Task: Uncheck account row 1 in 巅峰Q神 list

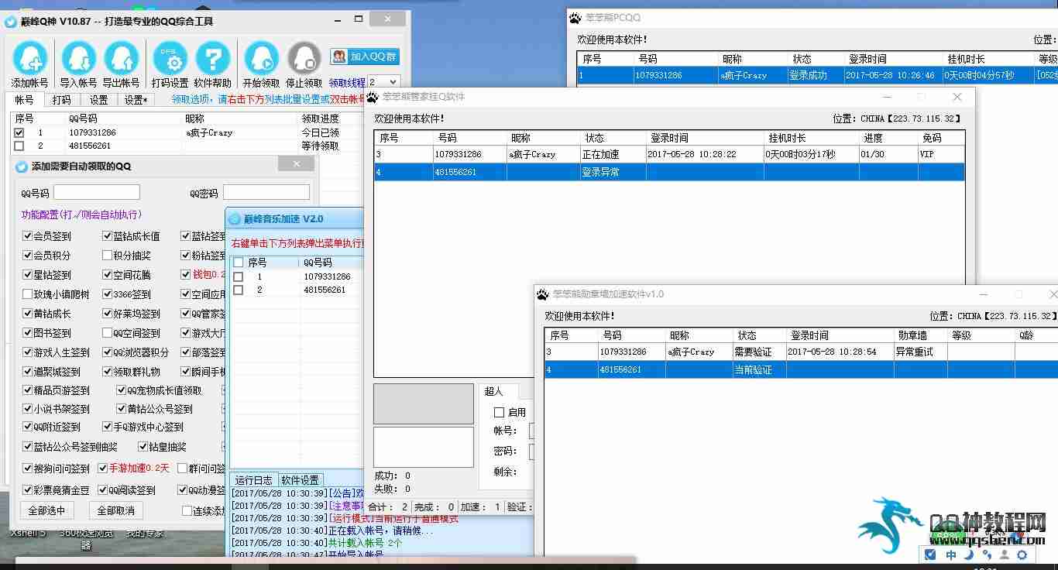Action: pos(19,133)
